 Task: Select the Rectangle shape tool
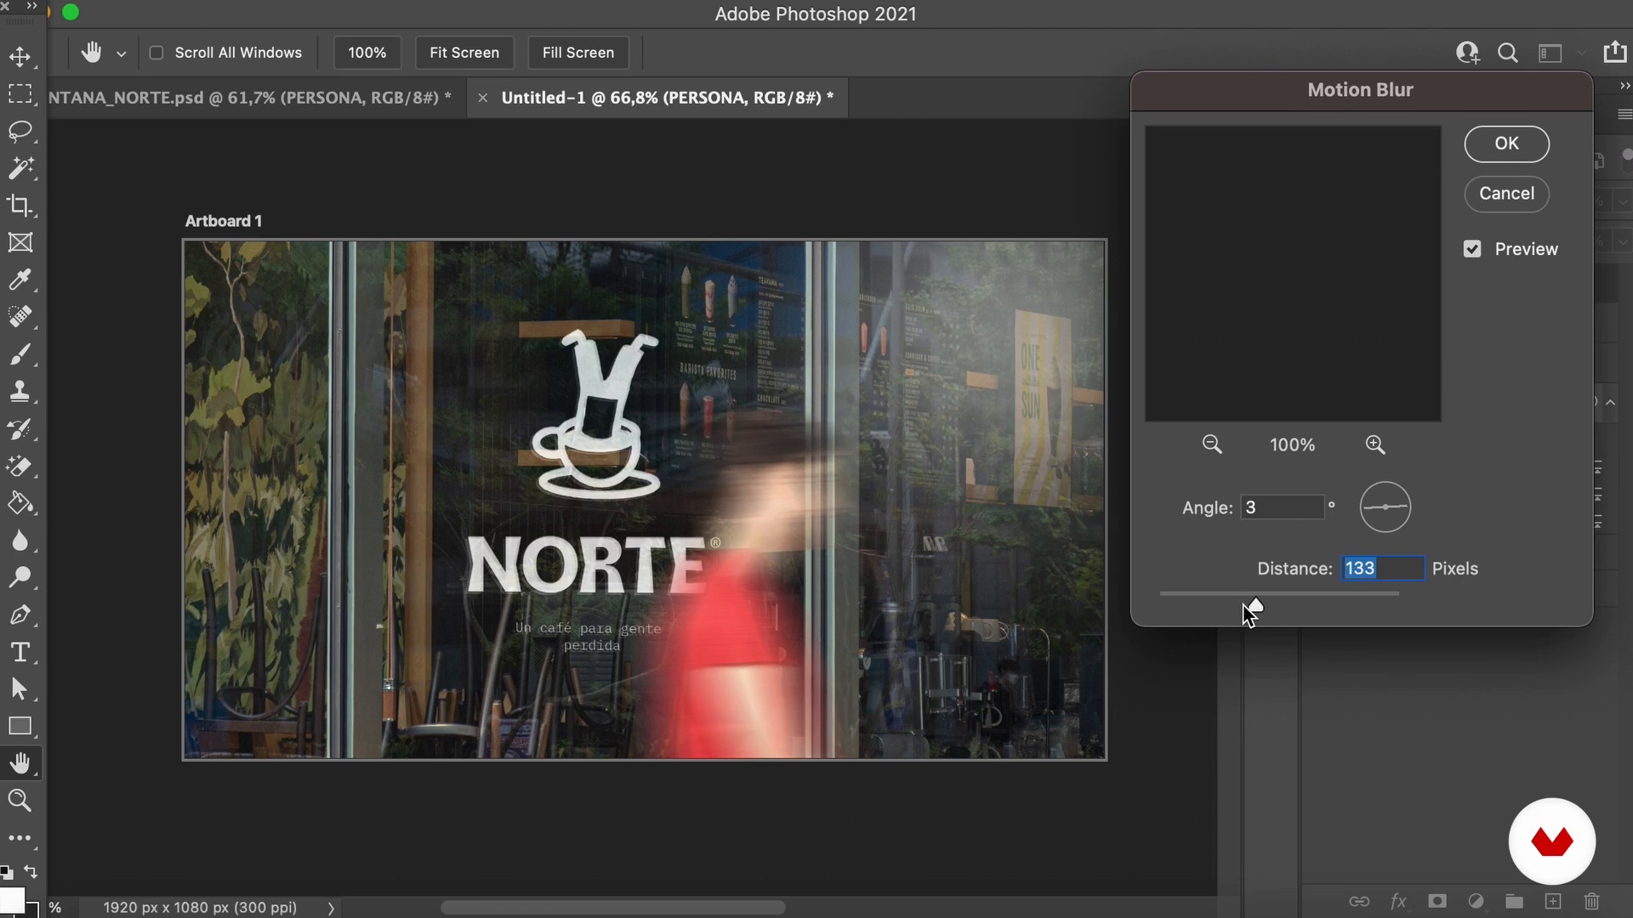(x=20, y=727)
